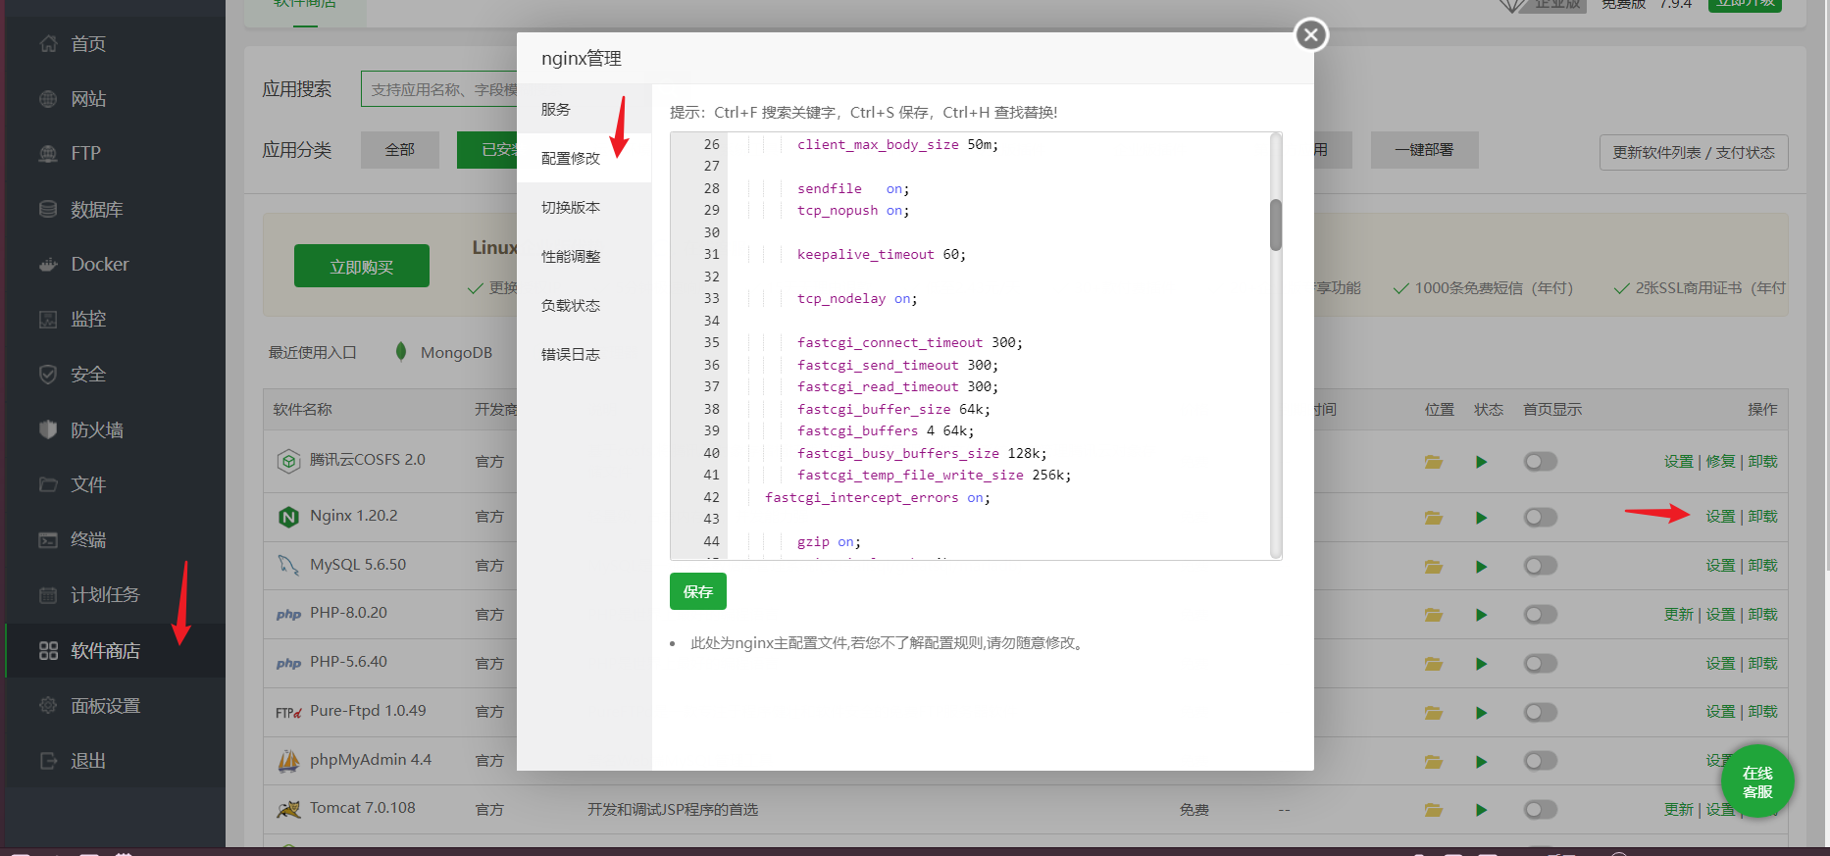Click the phpMyAdmin 4.4 software name

pos(371,760)
